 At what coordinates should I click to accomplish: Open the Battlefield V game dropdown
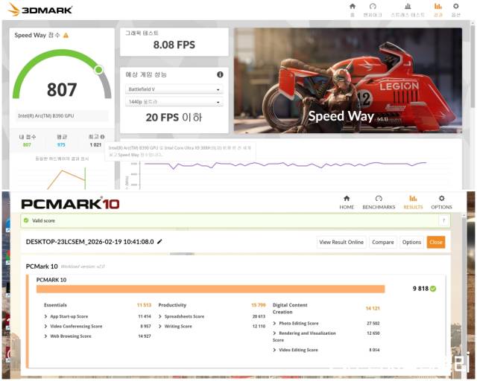[x=174, y=89]
